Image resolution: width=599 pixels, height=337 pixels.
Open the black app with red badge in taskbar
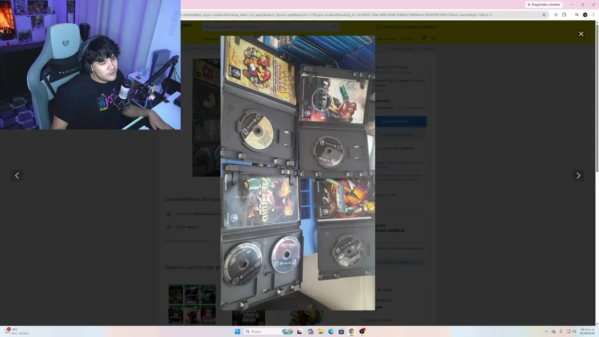362,331
